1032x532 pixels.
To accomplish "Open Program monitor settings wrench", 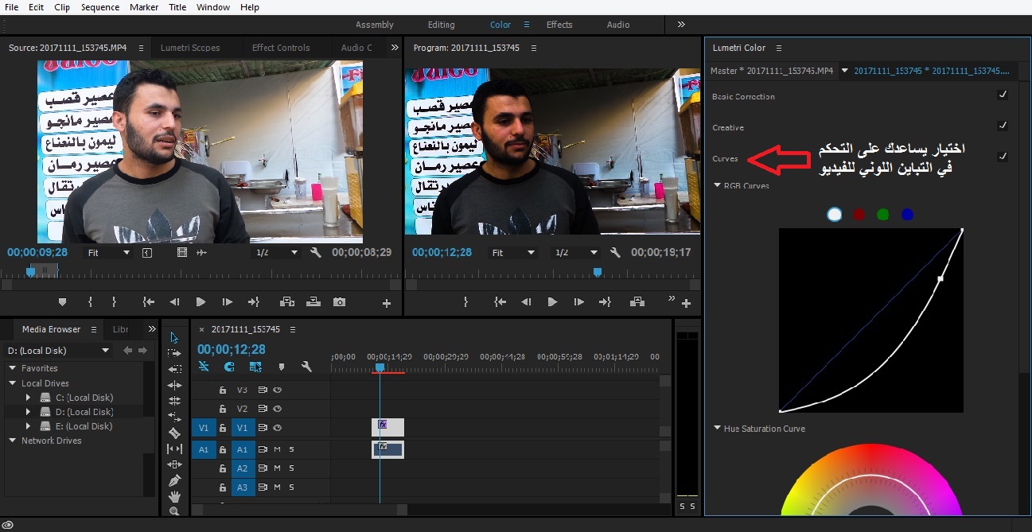I will point(615,252).
